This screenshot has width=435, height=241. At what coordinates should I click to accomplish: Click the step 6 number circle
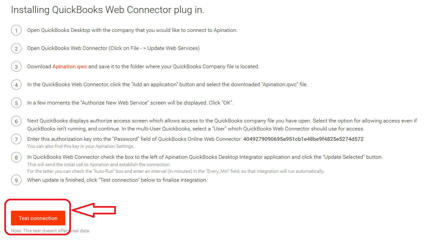tap(16, 121)
